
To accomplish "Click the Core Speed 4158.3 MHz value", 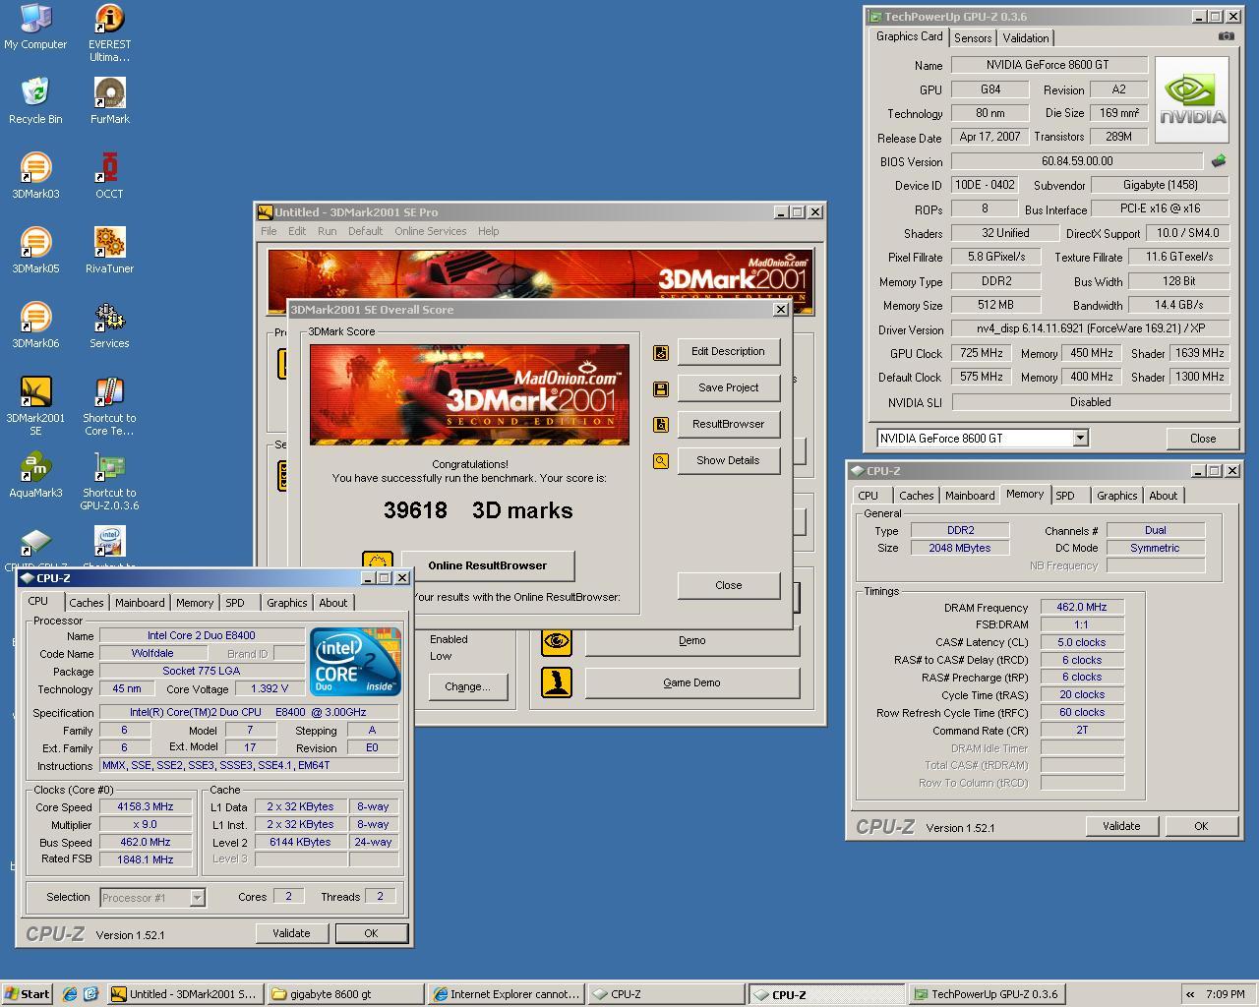I will 145,807.
